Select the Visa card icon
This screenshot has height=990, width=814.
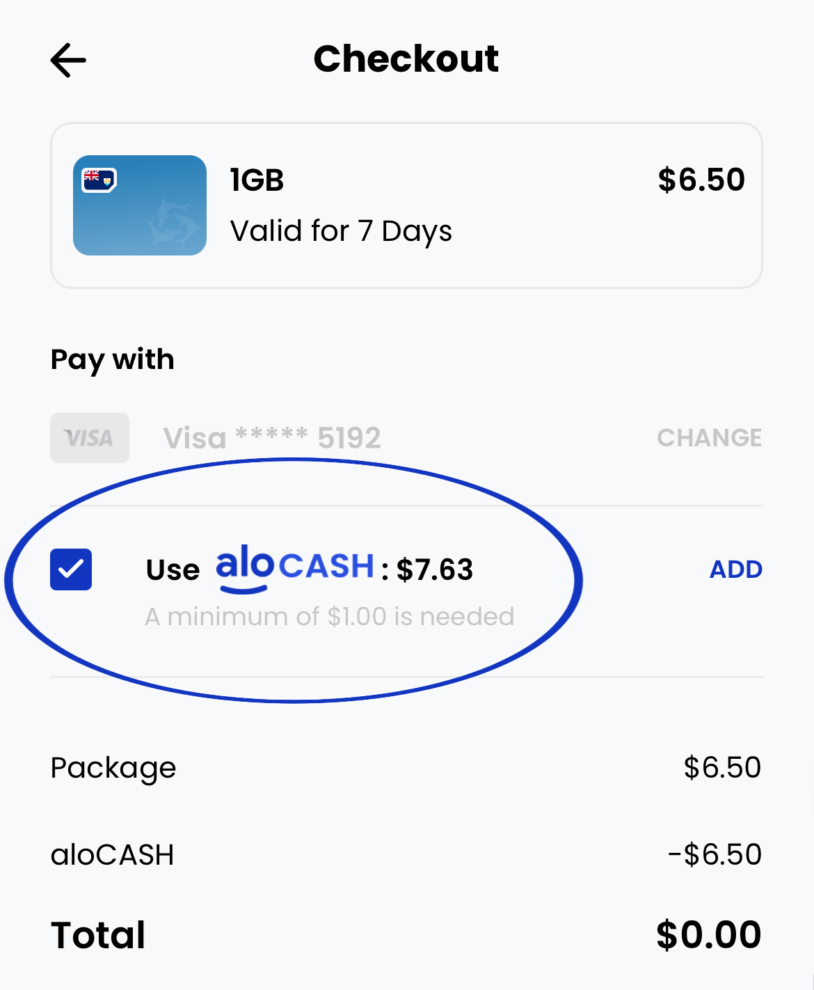coord(89,438)
